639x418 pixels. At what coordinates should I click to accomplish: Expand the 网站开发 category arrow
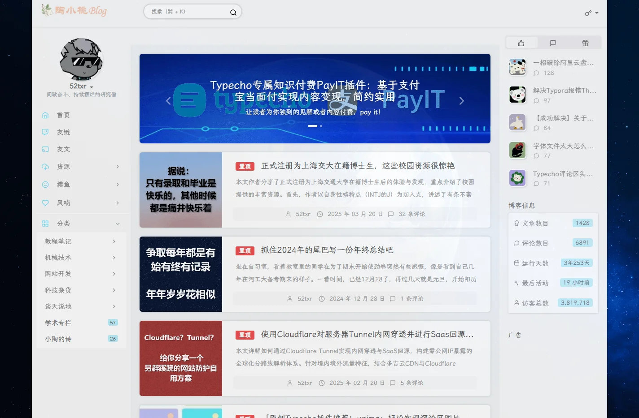click(x=114, y=274)
